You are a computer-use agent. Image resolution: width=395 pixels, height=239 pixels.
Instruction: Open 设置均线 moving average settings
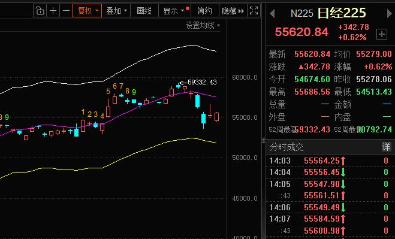(203, 25)
